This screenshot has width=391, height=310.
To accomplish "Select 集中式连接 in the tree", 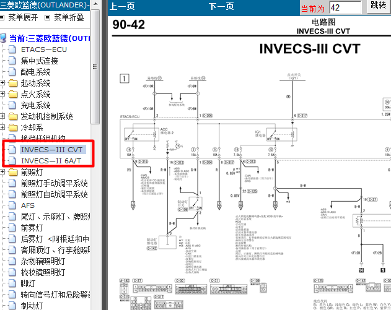I will (x=40, y=61).
